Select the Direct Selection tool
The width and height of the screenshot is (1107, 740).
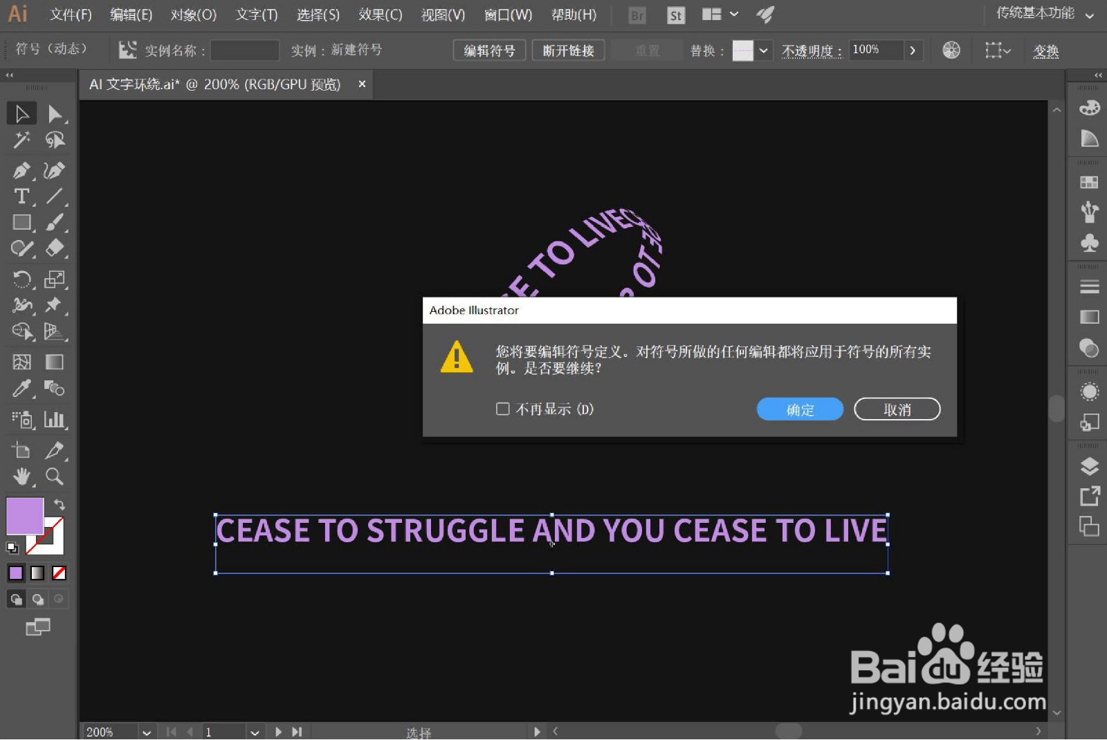[x=55, y=113]
